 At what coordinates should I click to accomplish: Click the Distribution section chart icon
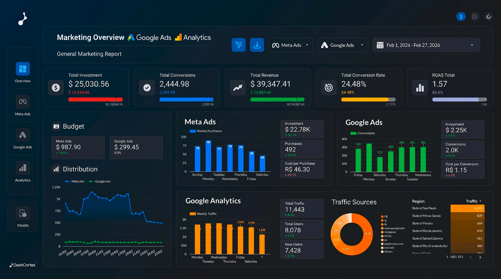[x=56, y=169]
